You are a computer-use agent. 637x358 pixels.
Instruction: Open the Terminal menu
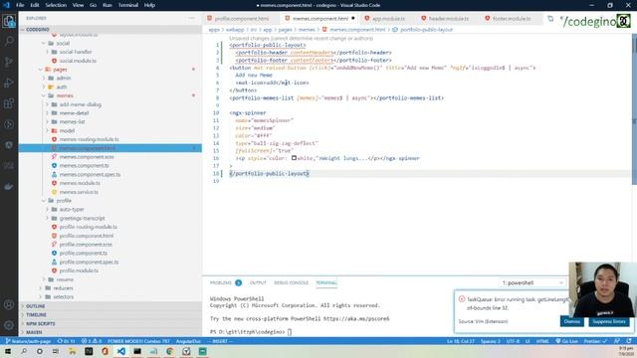pos(128,5)
